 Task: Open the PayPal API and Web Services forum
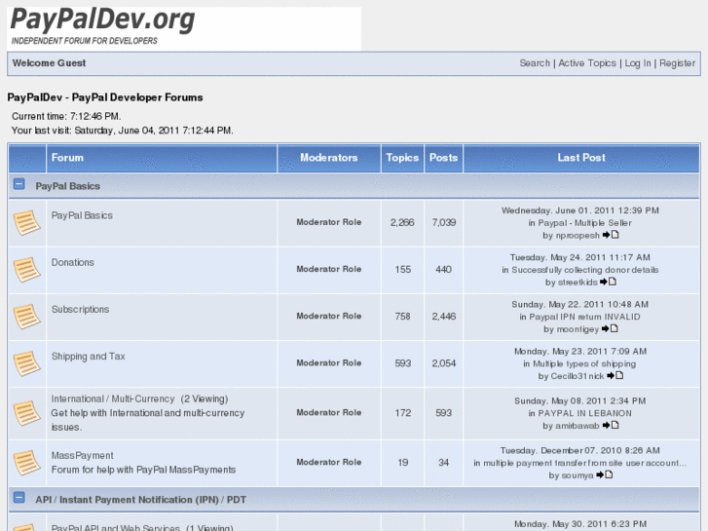point(115,527)
